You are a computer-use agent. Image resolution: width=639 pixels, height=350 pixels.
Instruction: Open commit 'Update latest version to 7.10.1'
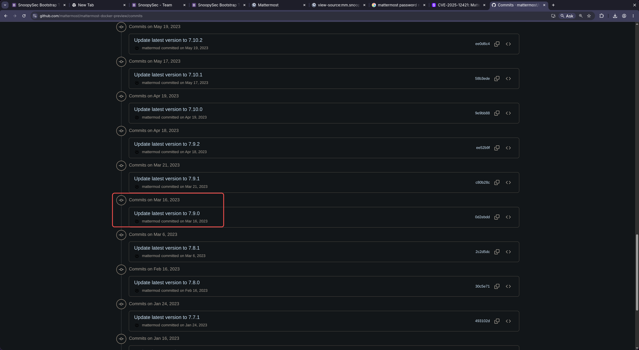[x=168, y=75]
